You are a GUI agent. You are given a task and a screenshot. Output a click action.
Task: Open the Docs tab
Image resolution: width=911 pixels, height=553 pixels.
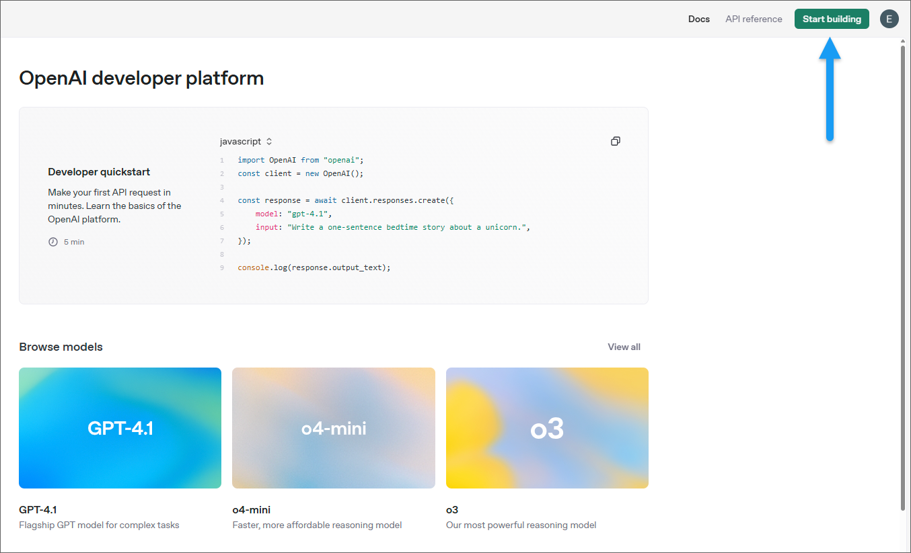pyautogui.click(x=699, y=19)
